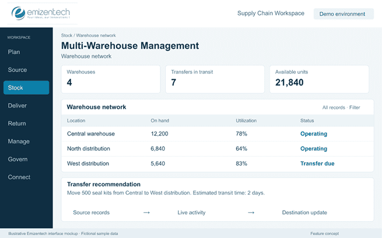Click the WORKSPACE sidebar heading
The width and height of the screenshot is (382, 238).
coord(19,37)
